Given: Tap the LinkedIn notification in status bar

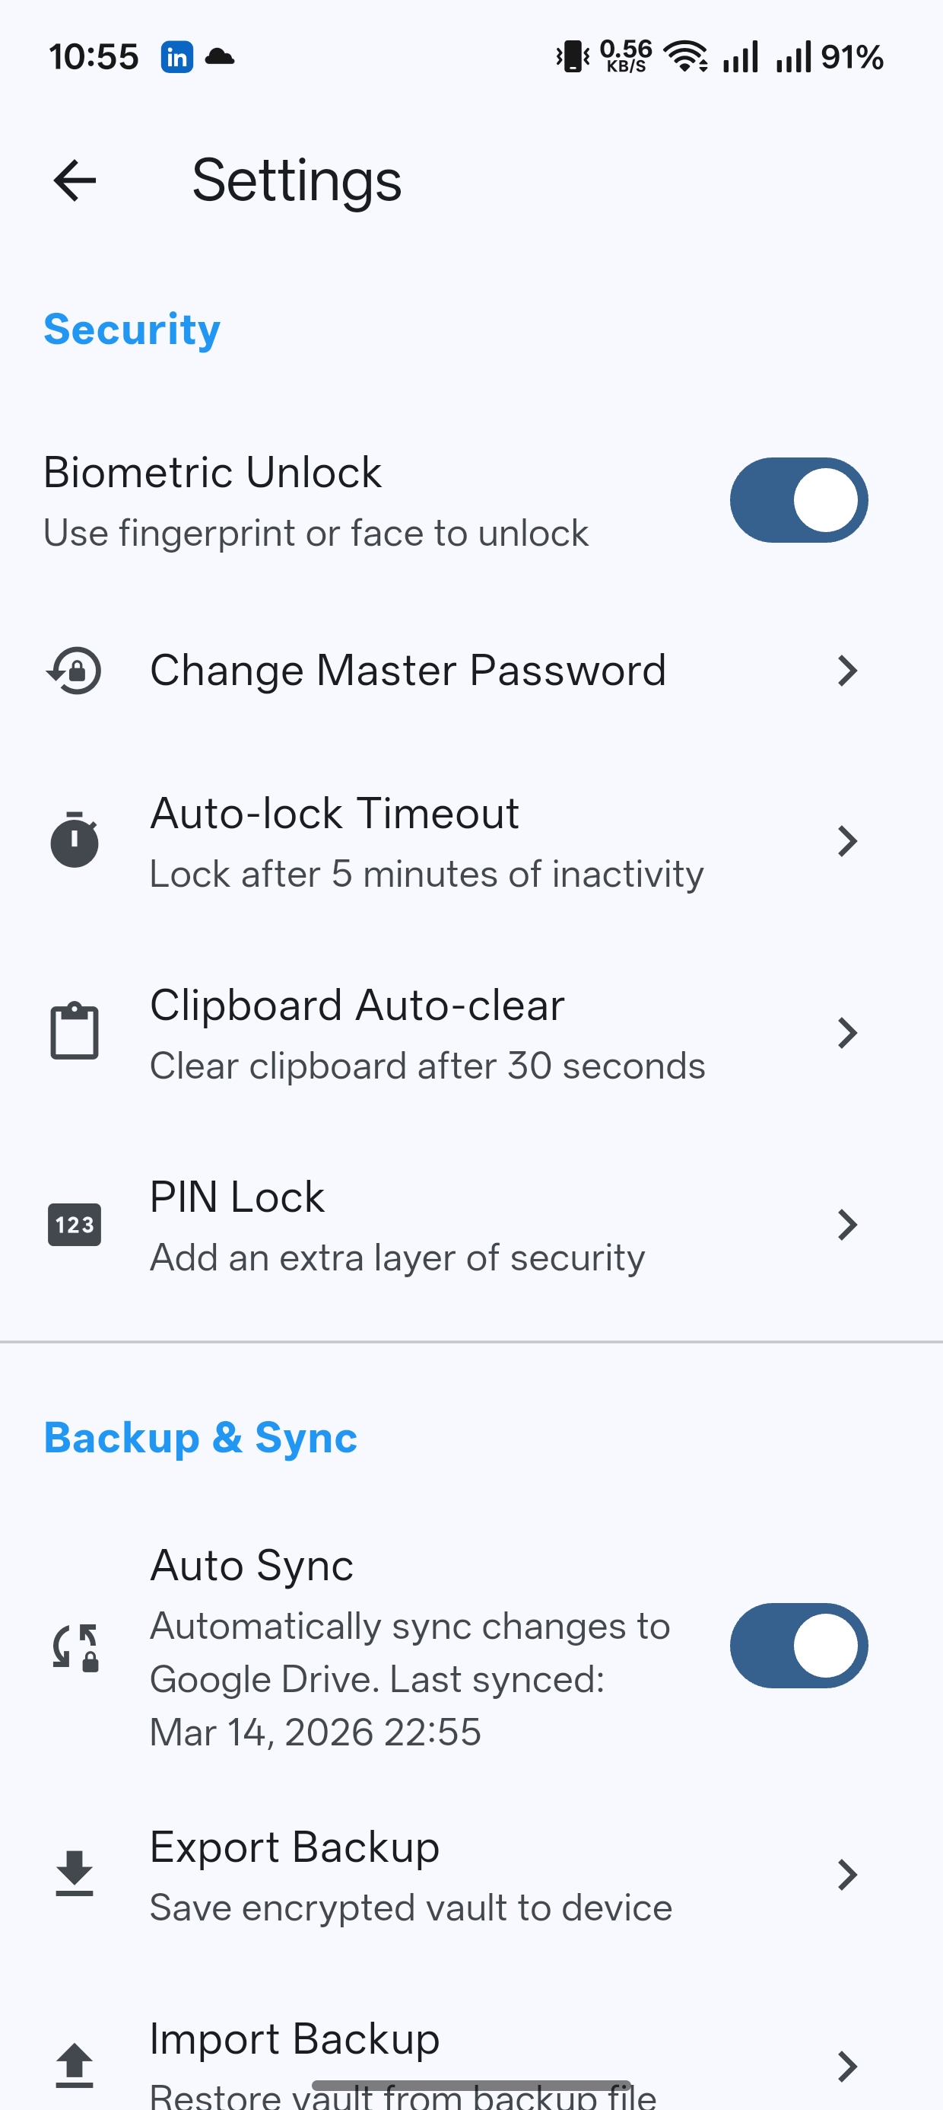Looking at the screenshot, I should pyautogui.click(x=176, y=57).
